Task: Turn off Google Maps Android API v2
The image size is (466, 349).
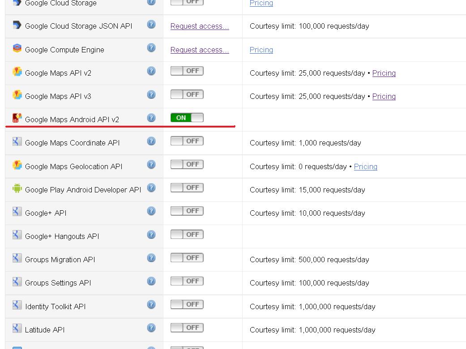Action: coord(187,117)
